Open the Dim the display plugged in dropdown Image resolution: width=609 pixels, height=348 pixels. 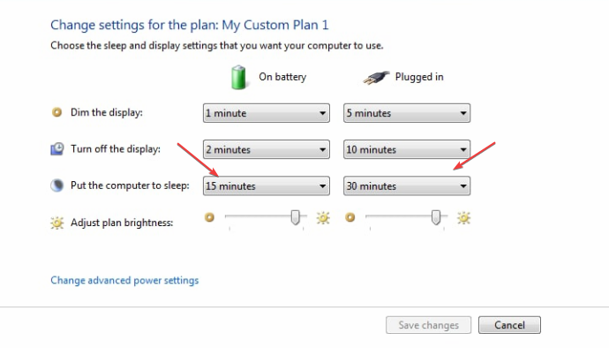407,113
